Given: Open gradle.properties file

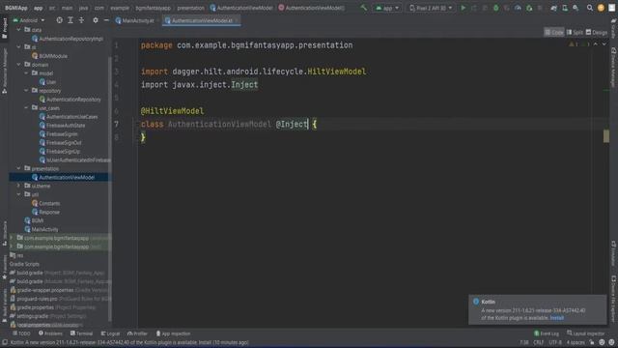Looking at the screenshot, I should (x=54, y=307).
